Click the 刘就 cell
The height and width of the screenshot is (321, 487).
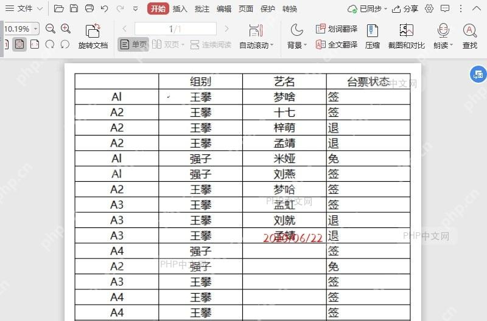[284, 220]
